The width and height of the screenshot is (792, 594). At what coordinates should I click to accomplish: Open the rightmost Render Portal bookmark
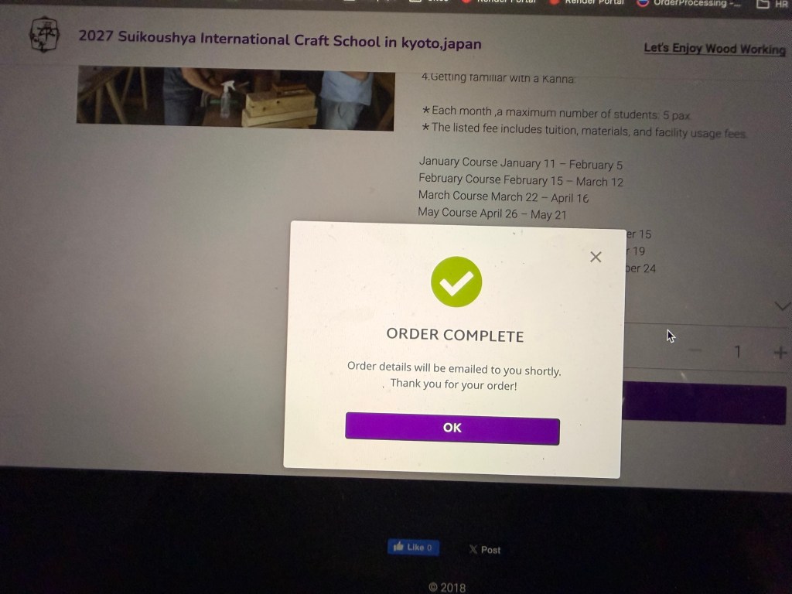click(x=587, y=2)
